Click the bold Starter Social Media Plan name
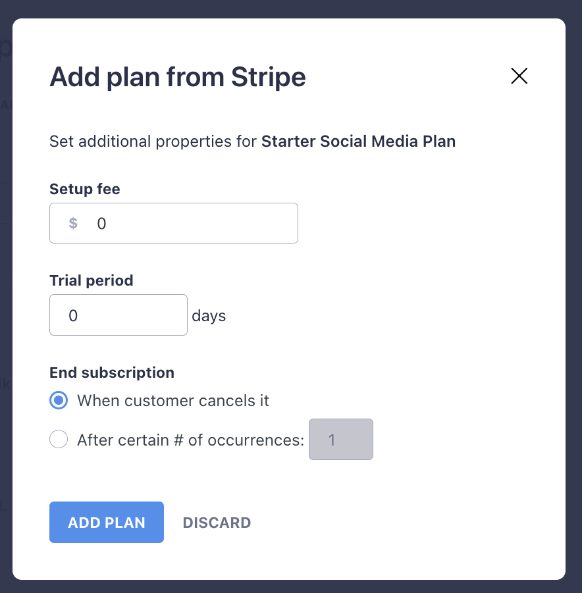 (x=358, y=141)
